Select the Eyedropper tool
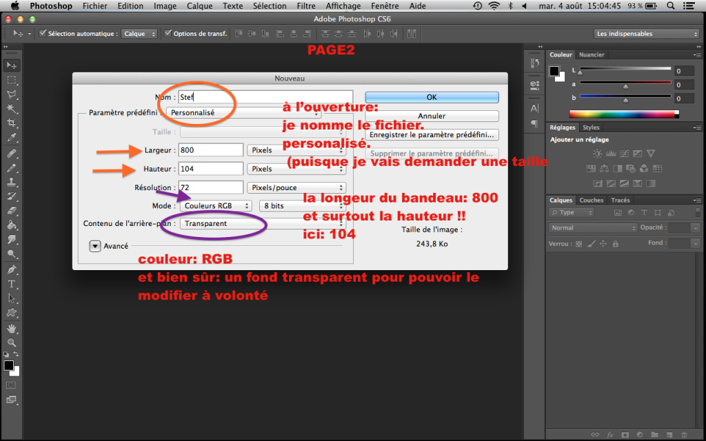 tap(11, 137)
